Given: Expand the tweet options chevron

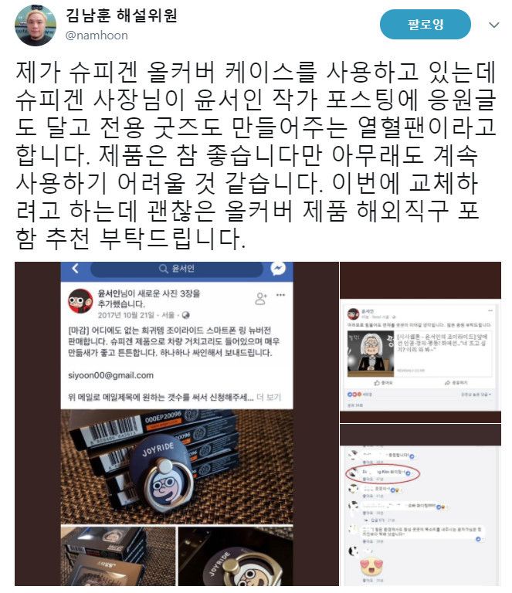Looking at the screenshot, I should (493, 25).
